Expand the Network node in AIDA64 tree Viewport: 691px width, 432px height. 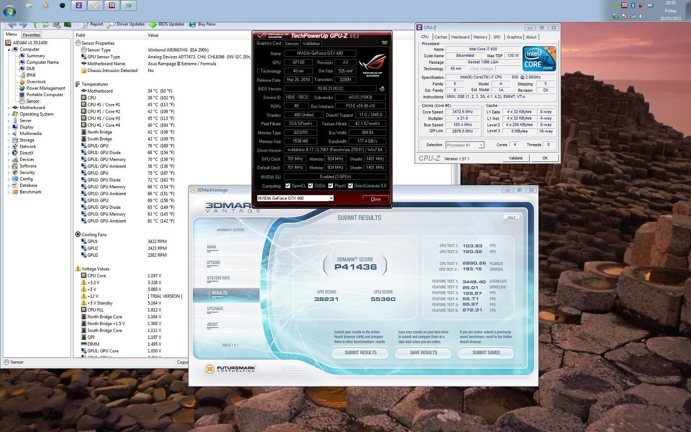(9, 147)
